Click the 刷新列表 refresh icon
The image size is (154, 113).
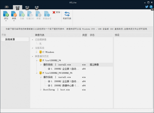(67, 14)
